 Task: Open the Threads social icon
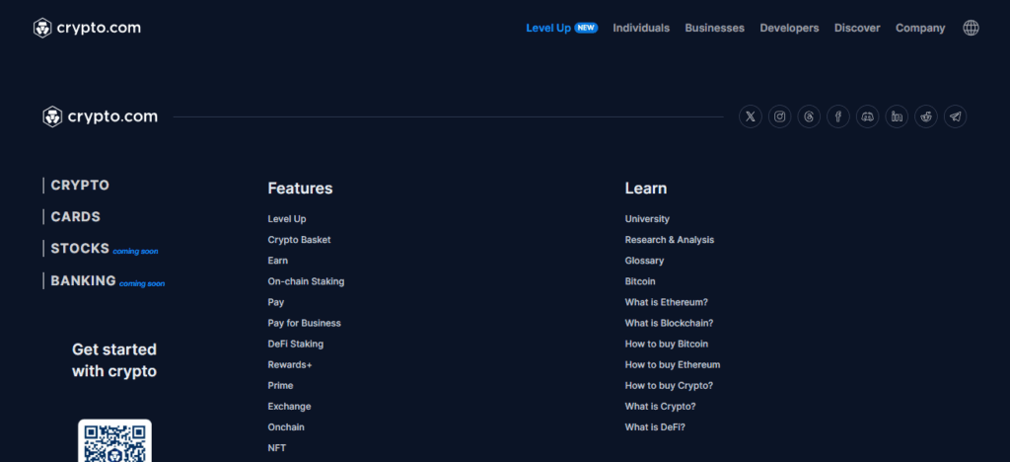click(x=809, y=116)
